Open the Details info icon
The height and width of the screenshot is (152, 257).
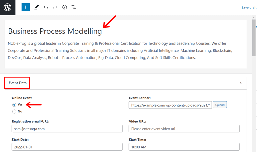point(65,7)
